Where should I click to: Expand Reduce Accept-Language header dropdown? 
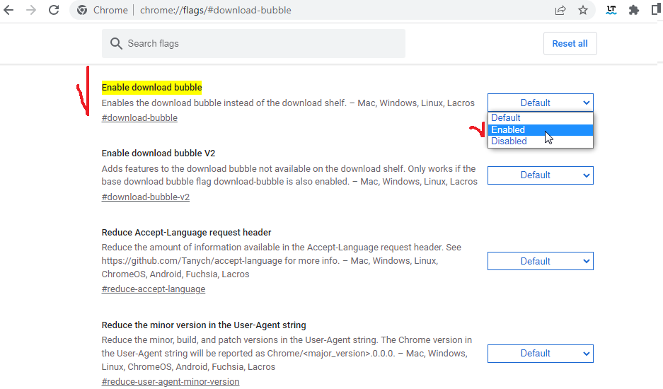click(540, 261)
